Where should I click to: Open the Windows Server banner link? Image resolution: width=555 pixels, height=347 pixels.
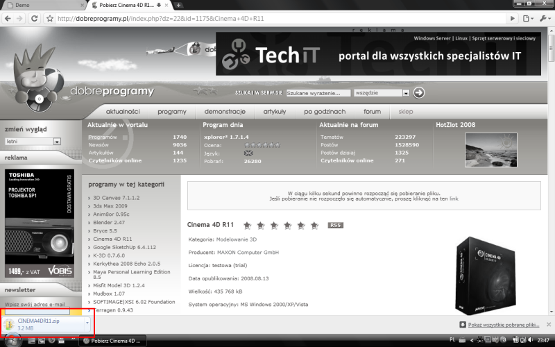(x=432, y=38)
